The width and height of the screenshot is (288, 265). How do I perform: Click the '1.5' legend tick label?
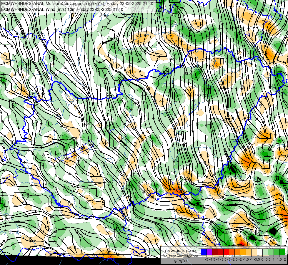point(279,259)
